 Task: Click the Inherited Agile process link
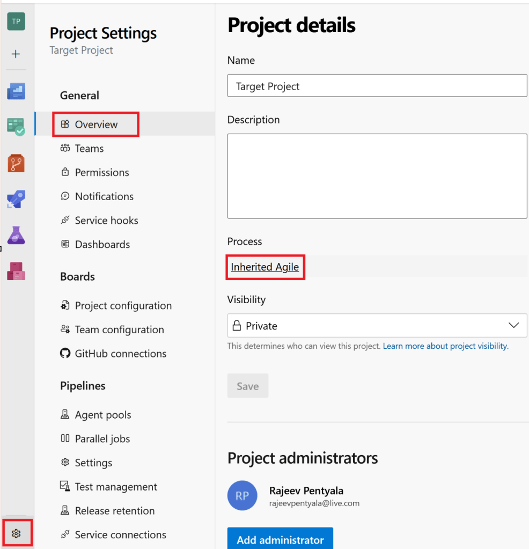264,267
